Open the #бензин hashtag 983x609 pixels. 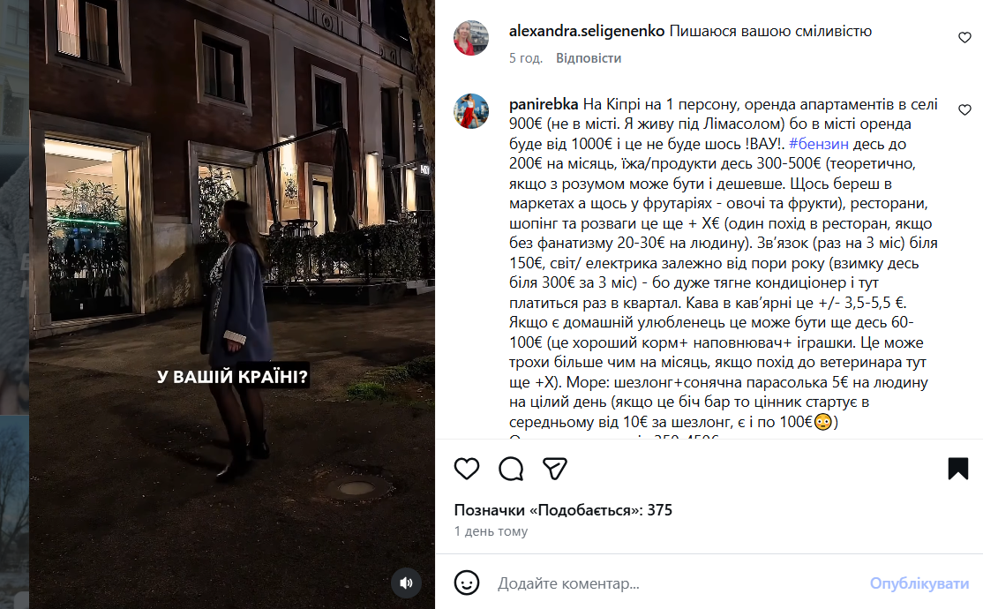(818, 144)
